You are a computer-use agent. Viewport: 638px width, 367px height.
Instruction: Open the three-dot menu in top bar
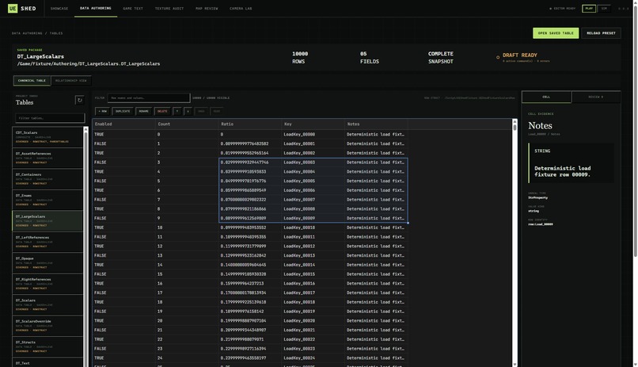(623, 9)
